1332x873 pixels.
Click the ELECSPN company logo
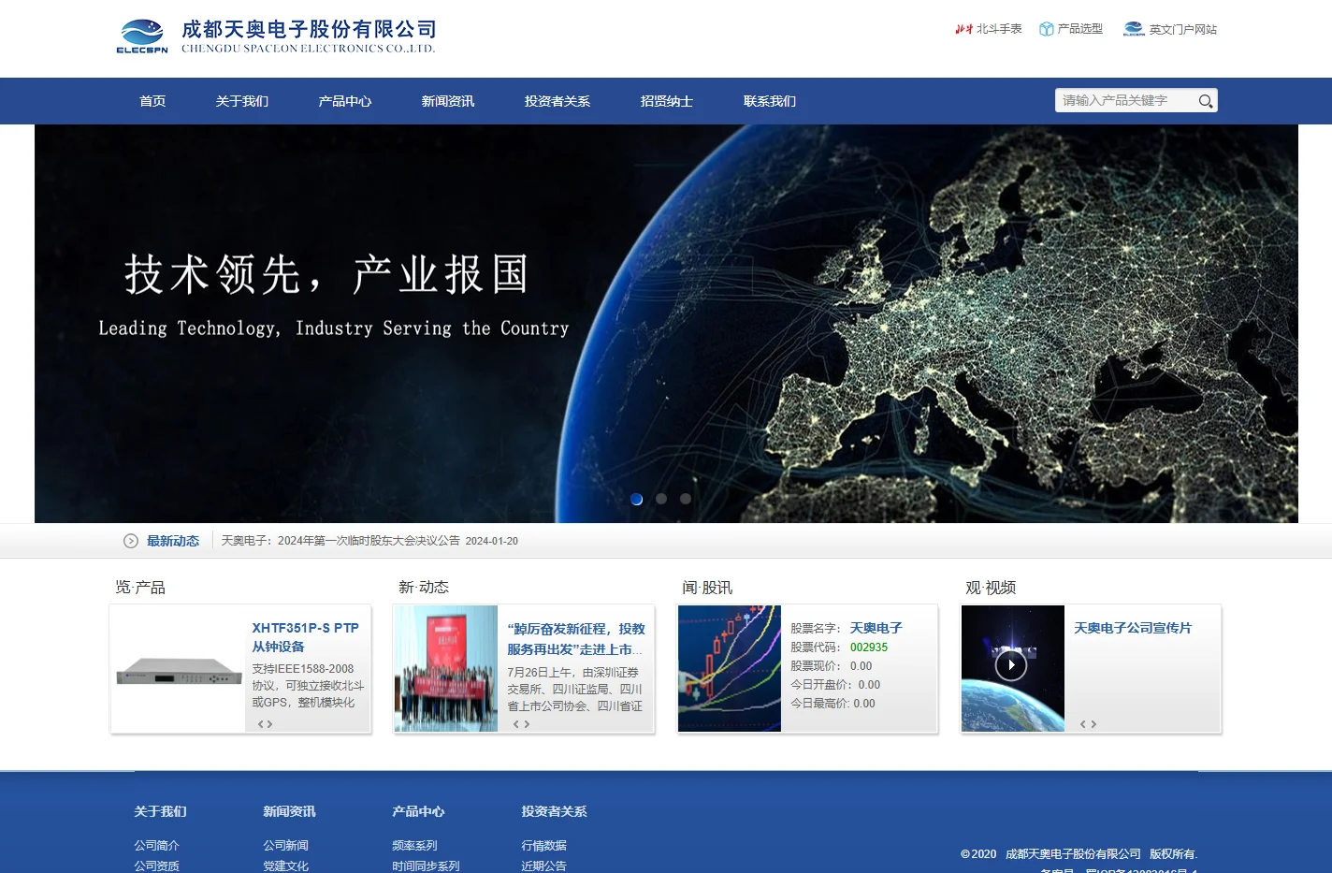142,36
